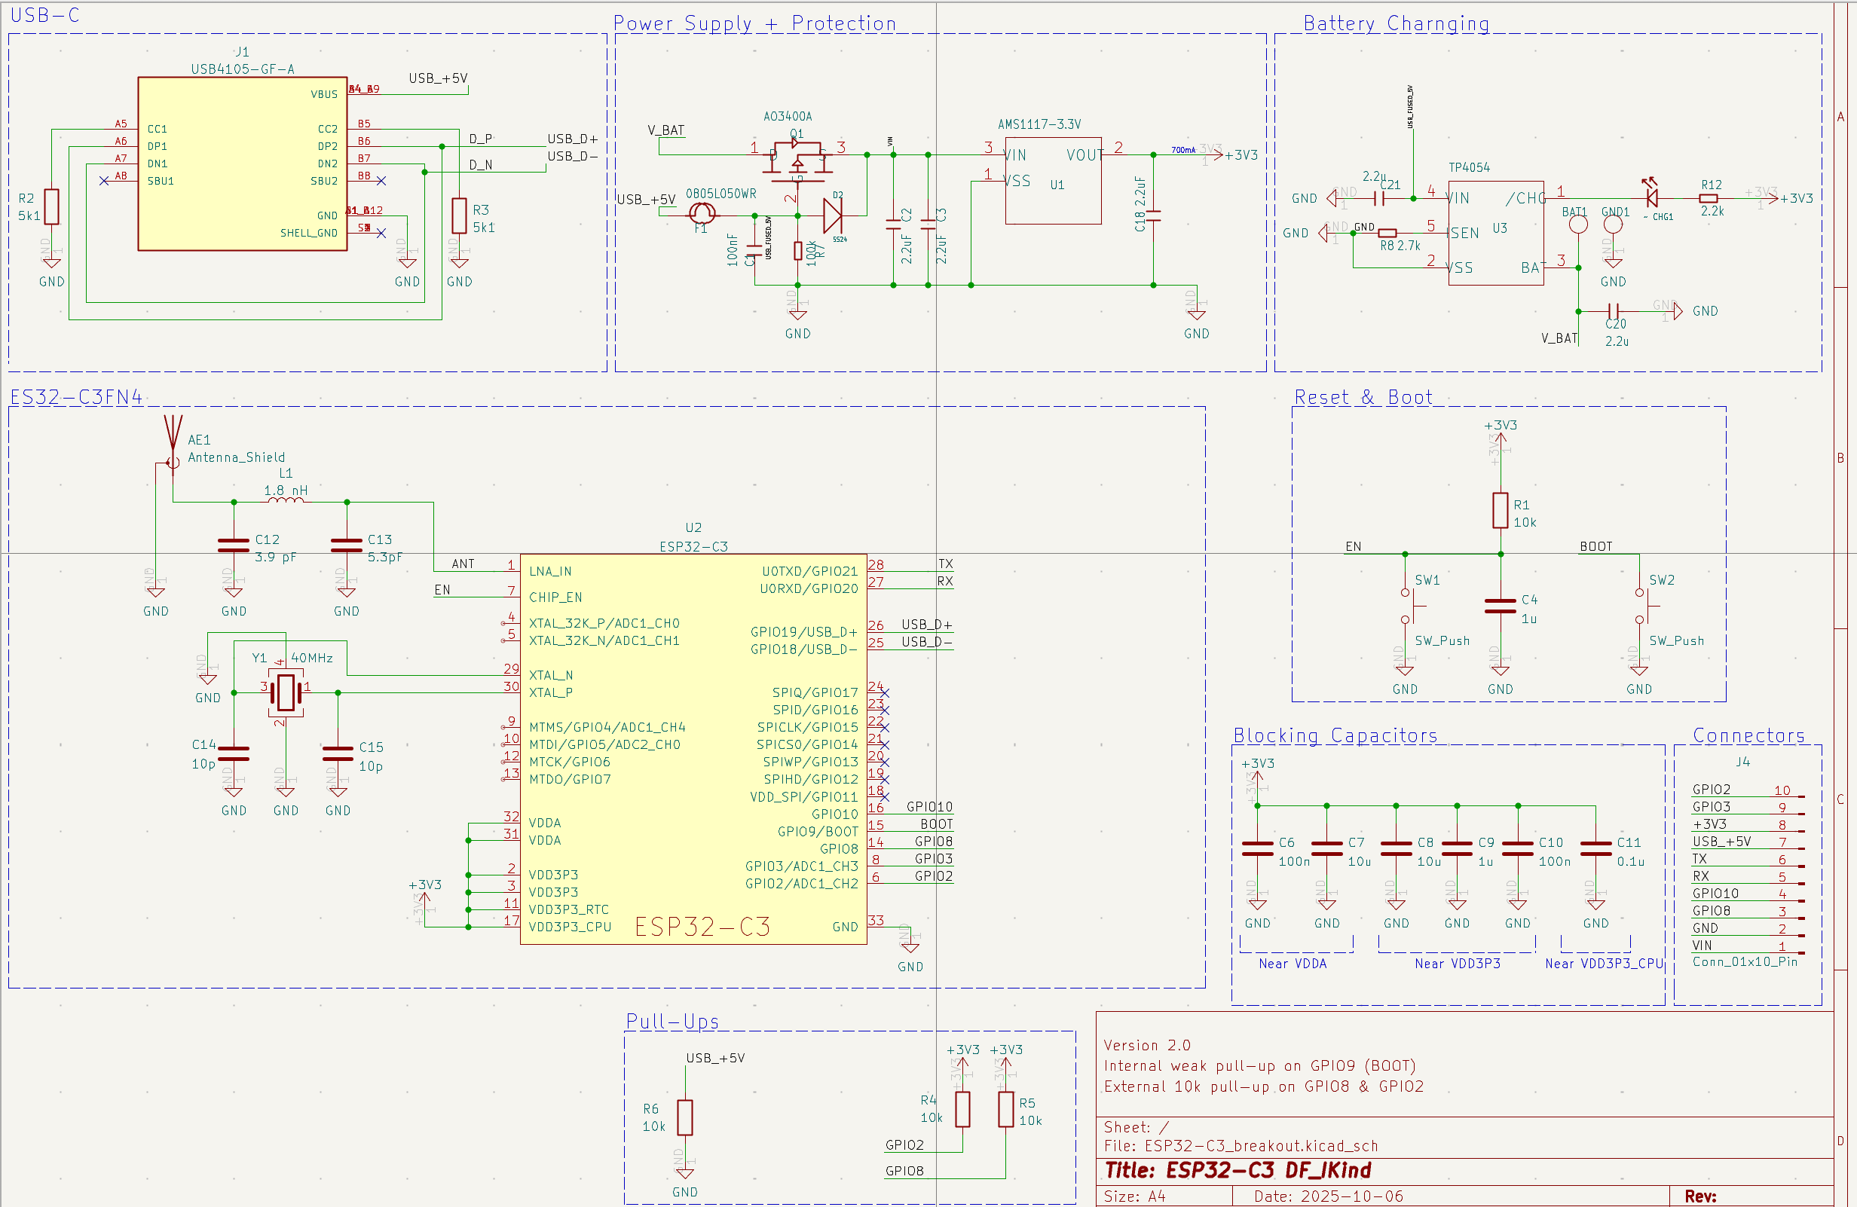This screenshot has width=1857, height=1207.
Task: Click the 'Date: 2025-10-06' field
Action: 1328,1196
